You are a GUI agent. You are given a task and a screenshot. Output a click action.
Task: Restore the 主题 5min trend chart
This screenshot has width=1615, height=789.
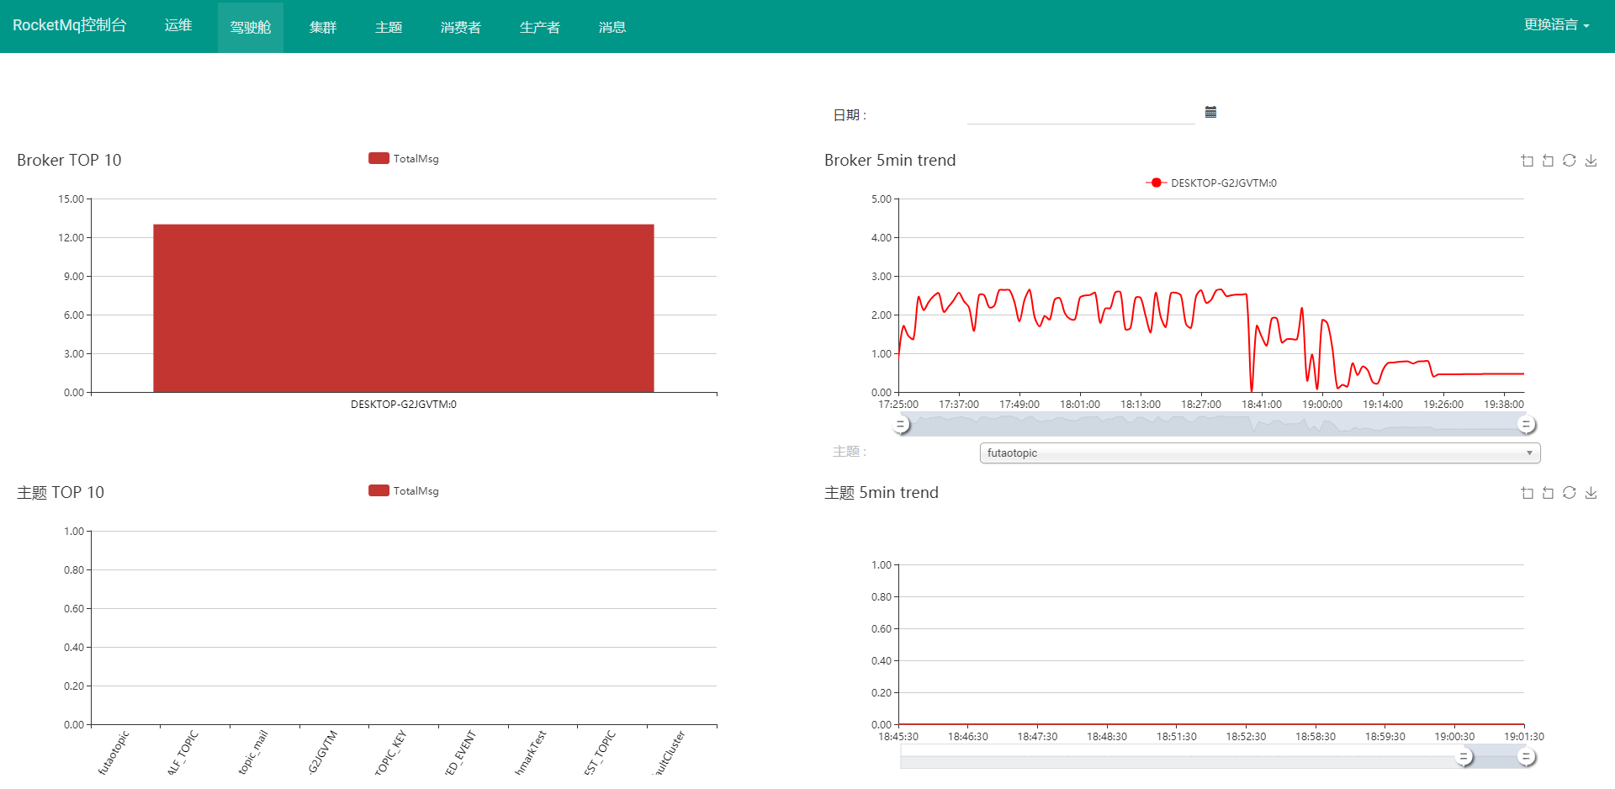[1569, 493]
